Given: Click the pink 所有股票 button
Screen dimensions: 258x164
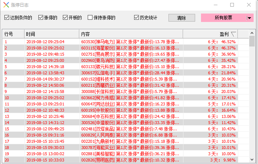Looking at the screenshot, I should click(x=223, y=18).
